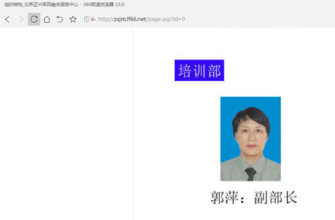Open the portrait photo with blue background
Viewport: 335px width, 220px height.
click(x=251, y=139)
